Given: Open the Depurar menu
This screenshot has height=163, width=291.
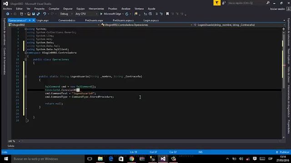Looking at the screenshot, I should click(68, 9).
